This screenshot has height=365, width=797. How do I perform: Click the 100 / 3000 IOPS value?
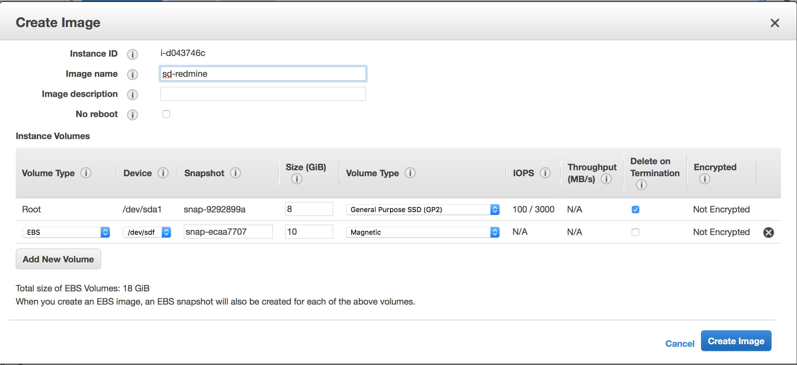coord(534,209)
